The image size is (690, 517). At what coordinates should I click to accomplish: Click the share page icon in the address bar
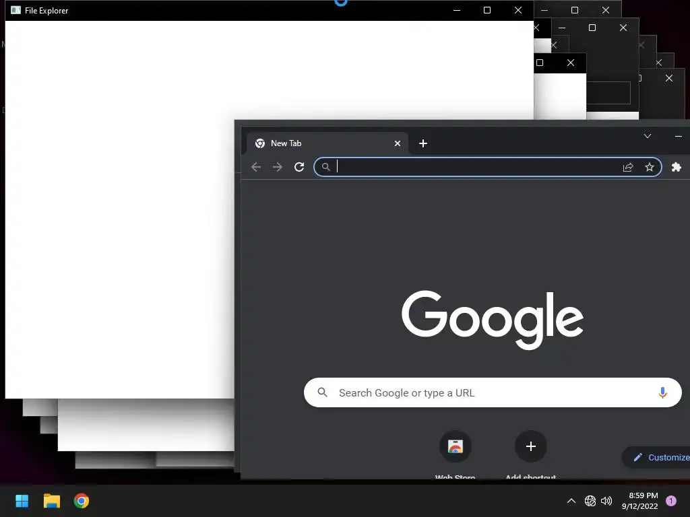pyautogui.click(x=628, y=167)
